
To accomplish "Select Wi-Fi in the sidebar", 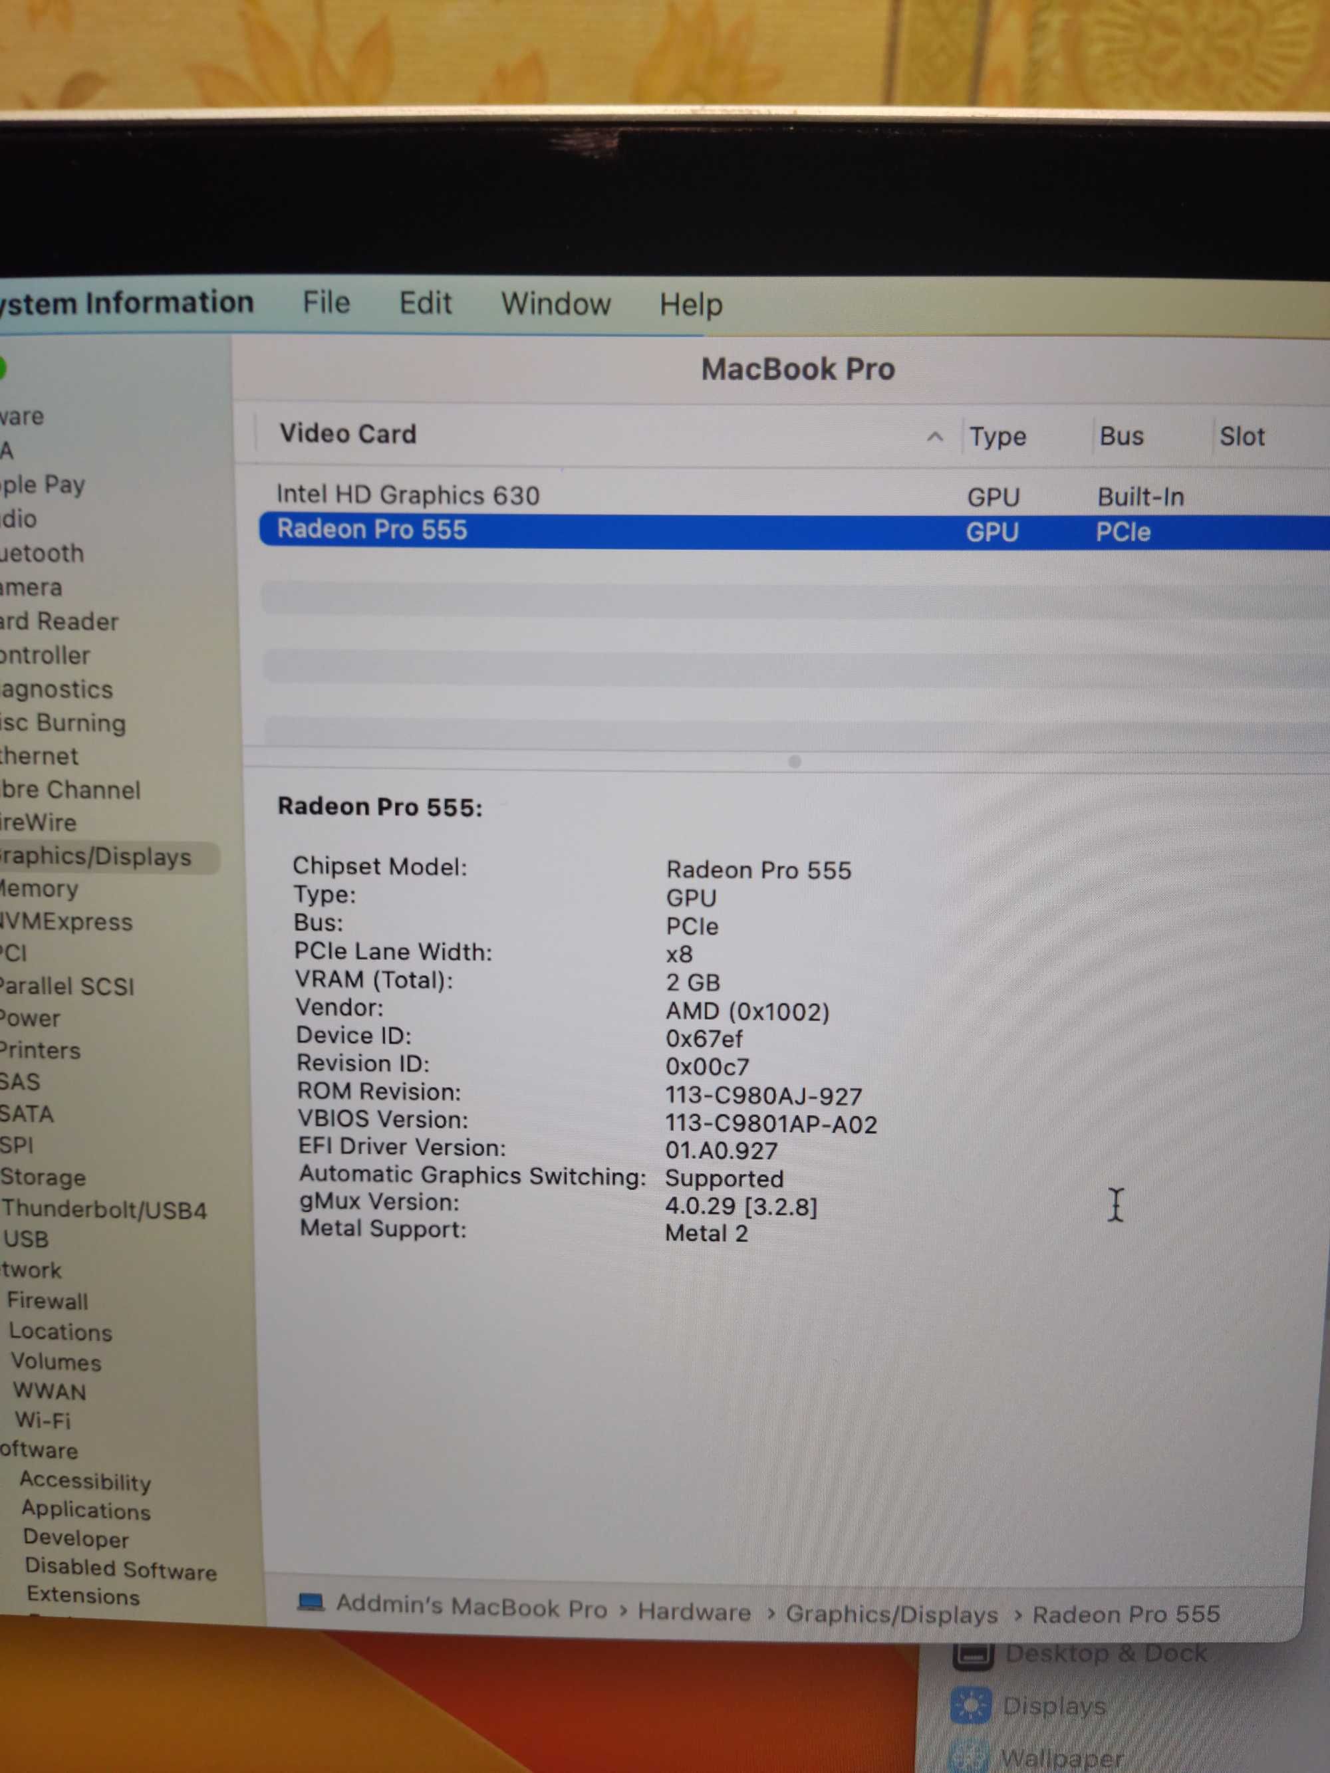I will 43,1421.
